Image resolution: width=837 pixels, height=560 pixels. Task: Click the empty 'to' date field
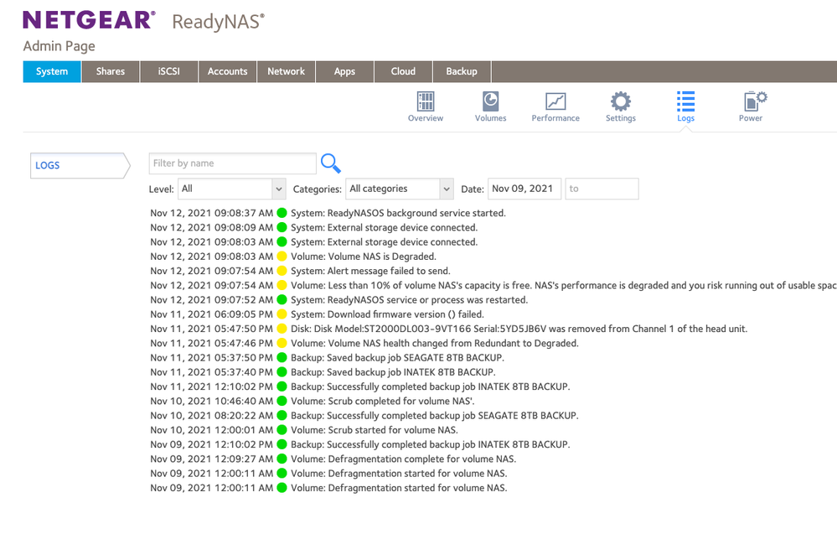click(602, 189)
